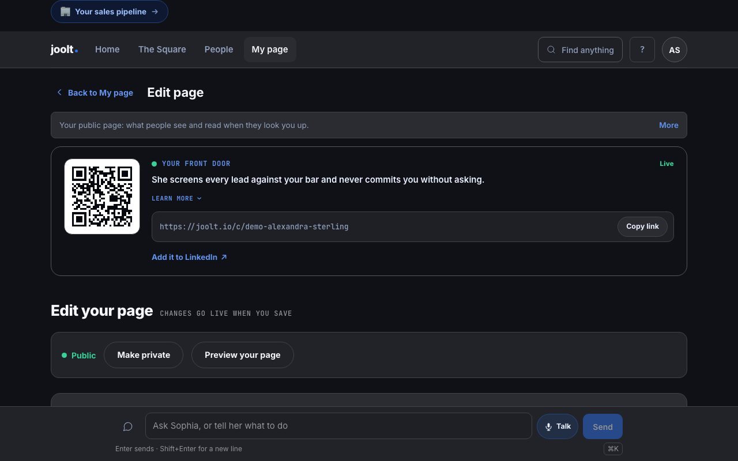Screen dimensions: 738x461
Task: Click the chat bubble icon beside Ask Sophia
Action: (x=128, y=426)
